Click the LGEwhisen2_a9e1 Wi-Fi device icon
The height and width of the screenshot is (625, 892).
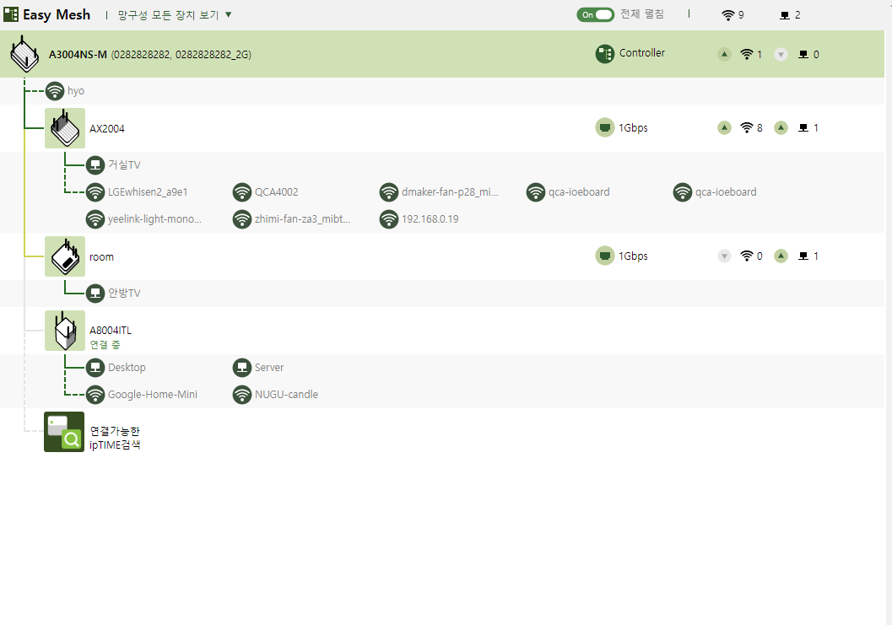click(x=95, y=192)
